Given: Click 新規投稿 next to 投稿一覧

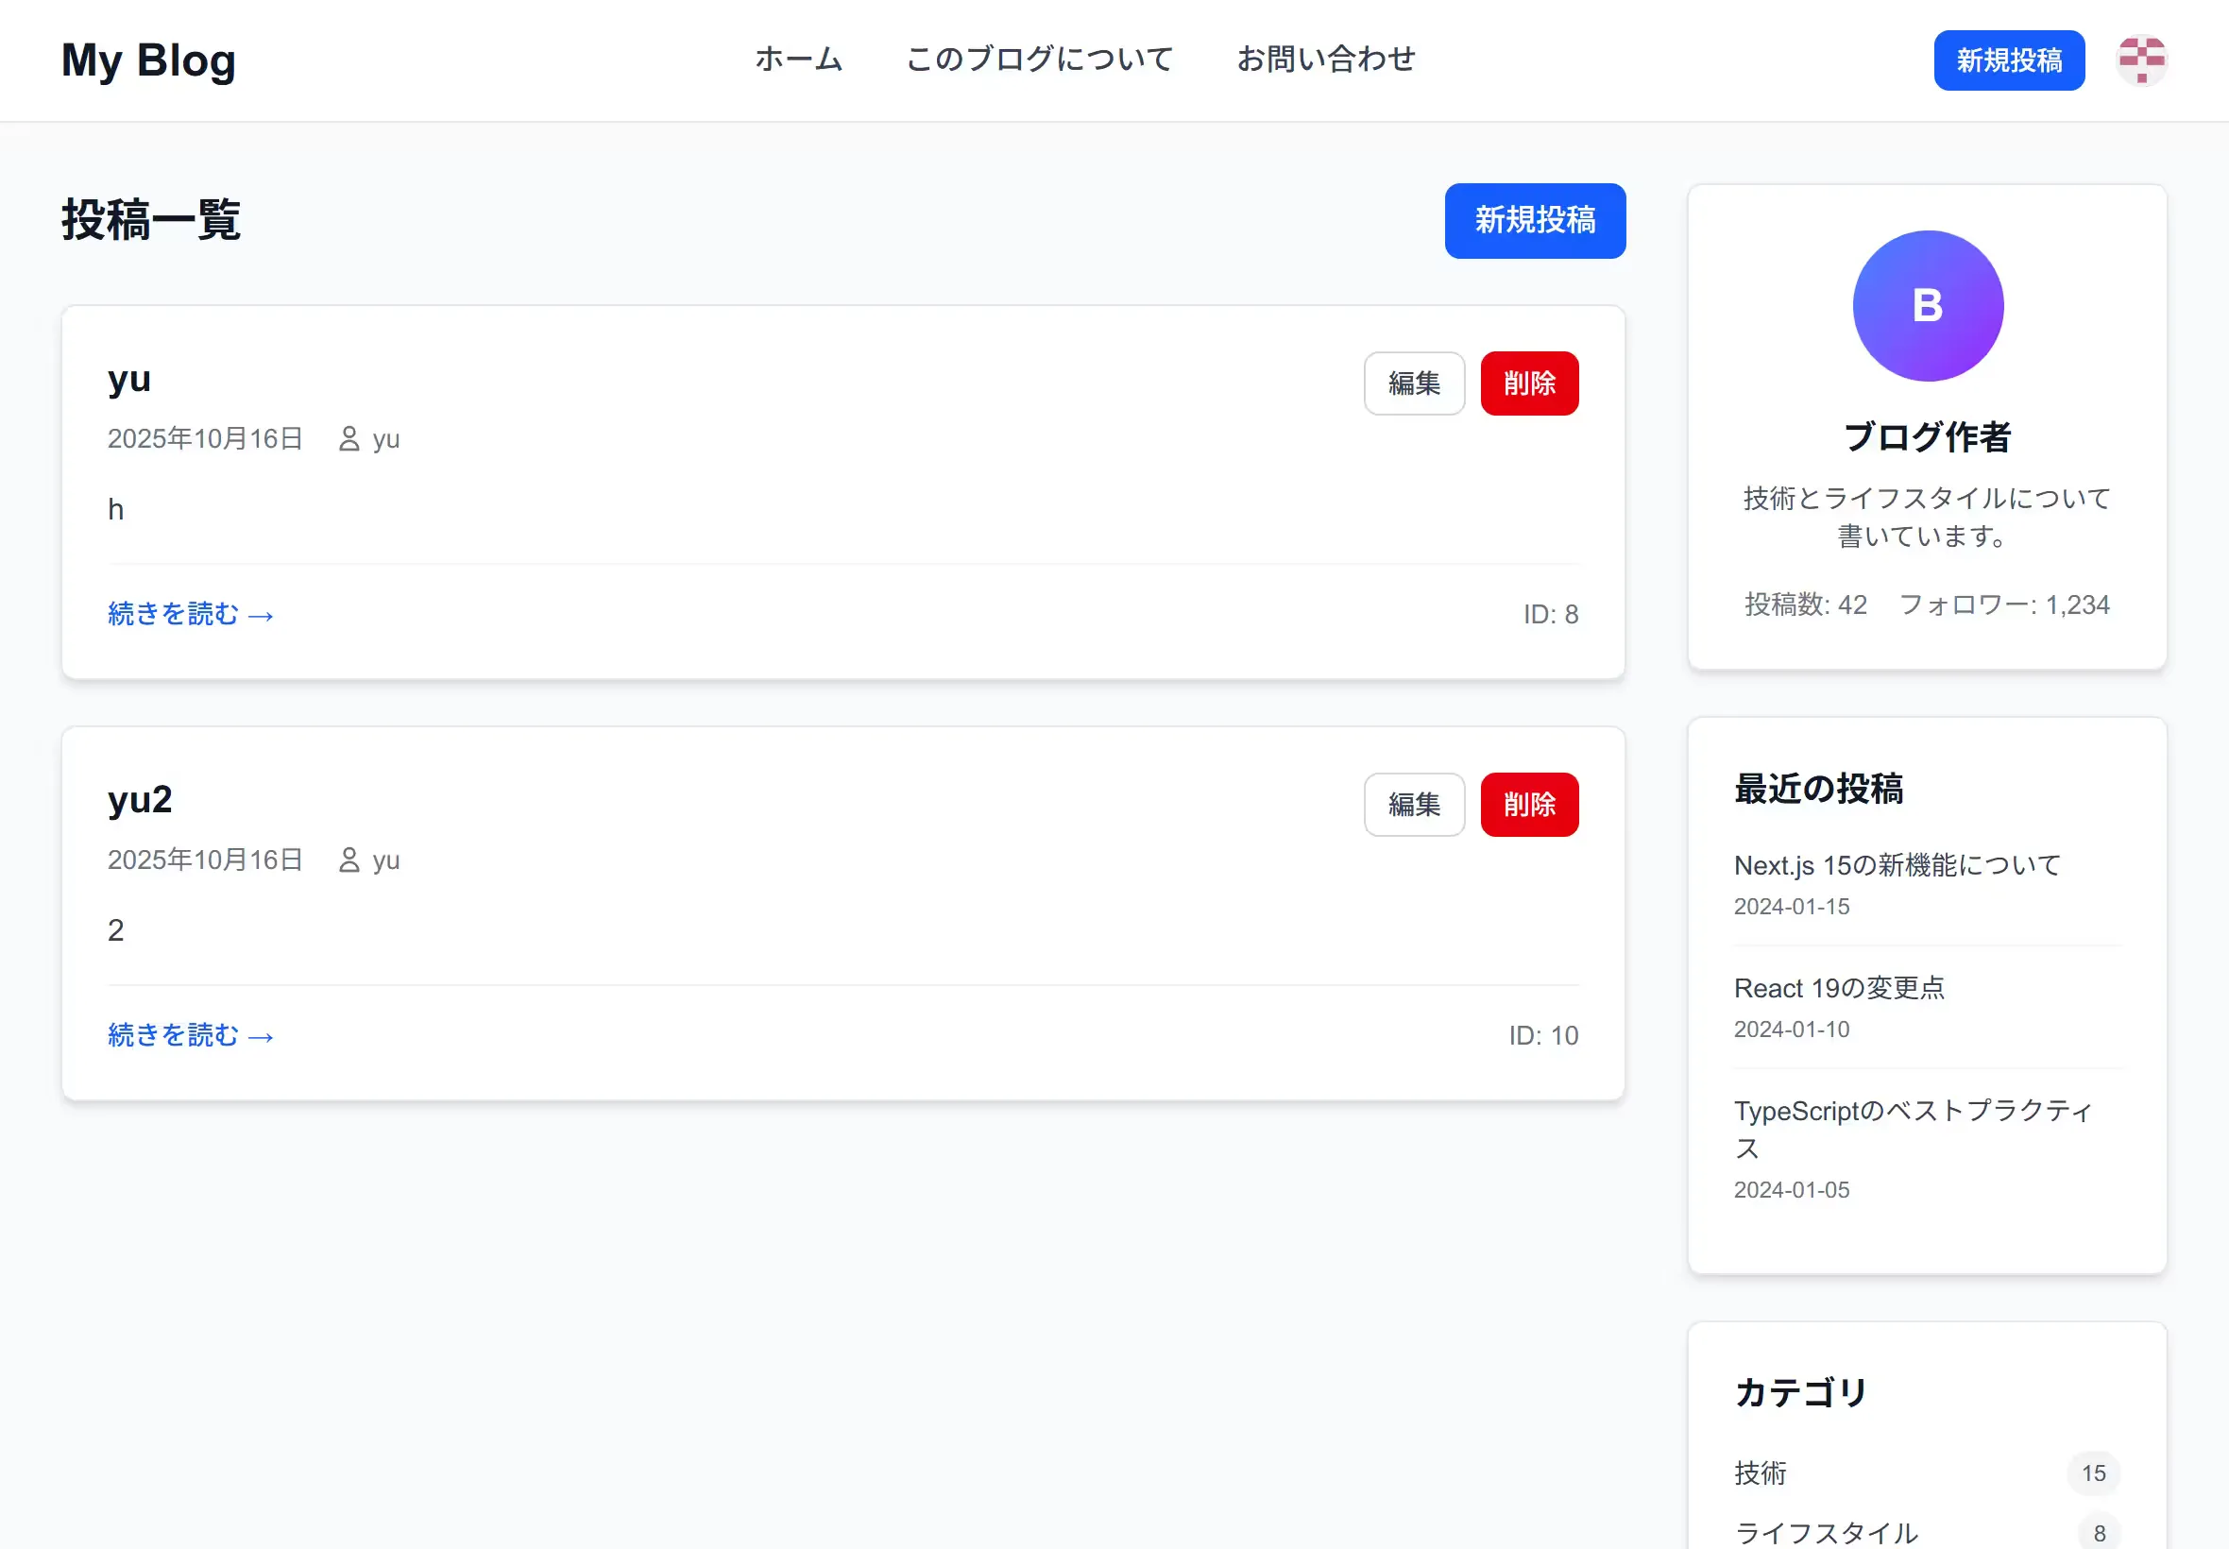Looking at the screenshot, I should point(1534,220).
